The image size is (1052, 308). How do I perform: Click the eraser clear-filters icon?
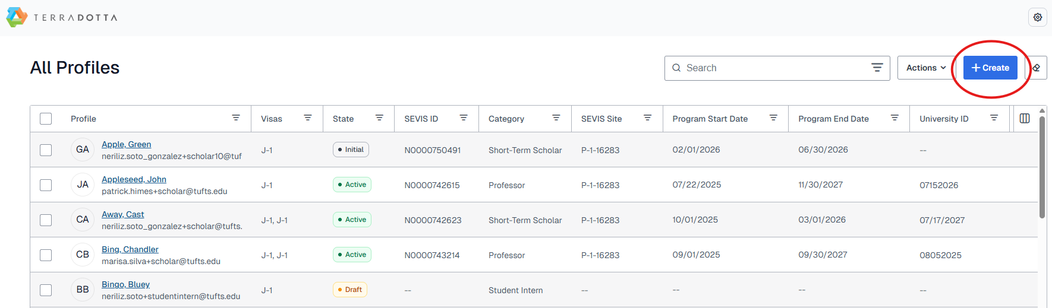[1037, 68]
